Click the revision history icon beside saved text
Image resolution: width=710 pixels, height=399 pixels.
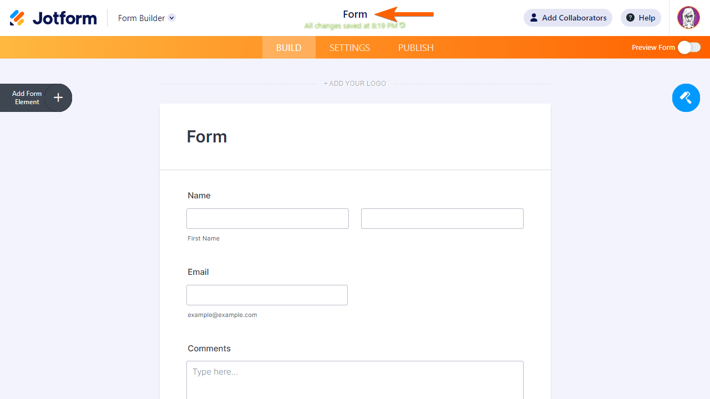403,25
